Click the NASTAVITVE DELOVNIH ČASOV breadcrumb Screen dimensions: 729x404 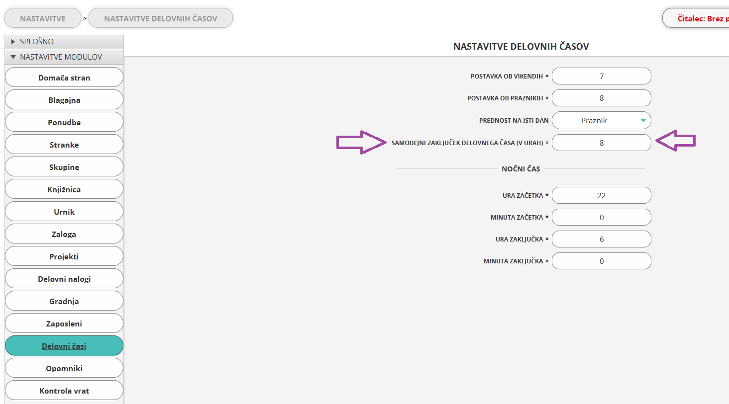coord(160,18)
